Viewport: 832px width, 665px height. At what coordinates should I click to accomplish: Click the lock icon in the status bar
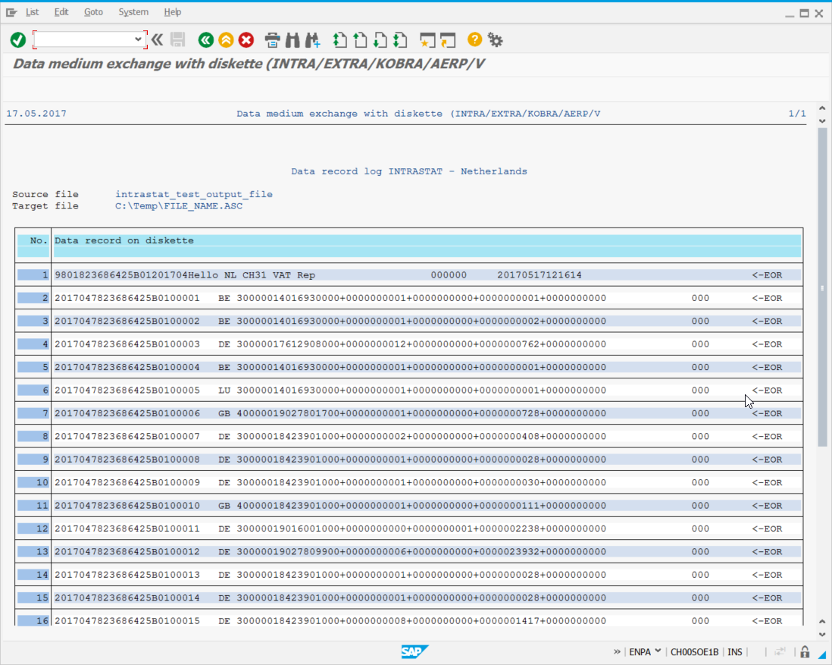[805, 651]
